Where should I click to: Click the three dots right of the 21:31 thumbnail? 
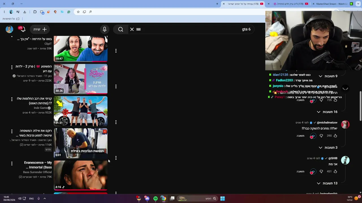pyautogui.click(x=116, y=122)
